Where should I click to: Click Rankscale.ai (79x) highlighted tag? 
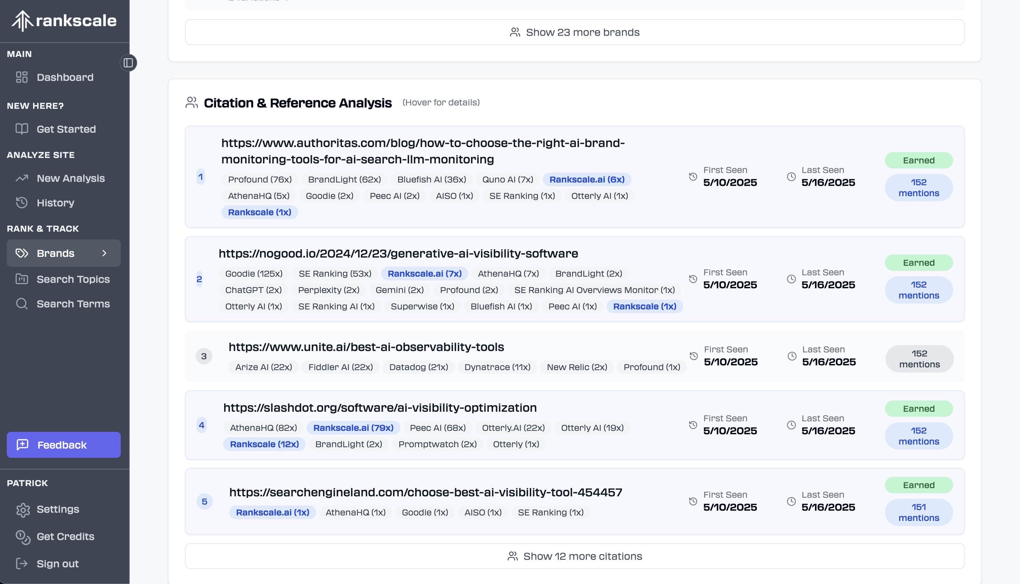click(x=353, y=427)
